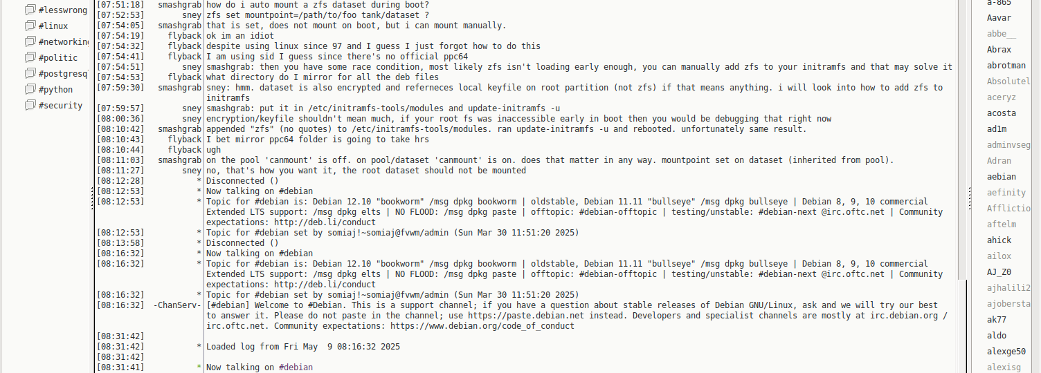Screen dimensions: 1041x373
Task: Click the #python channel icon
Action: pyautogui.click(x=30, y=89)
